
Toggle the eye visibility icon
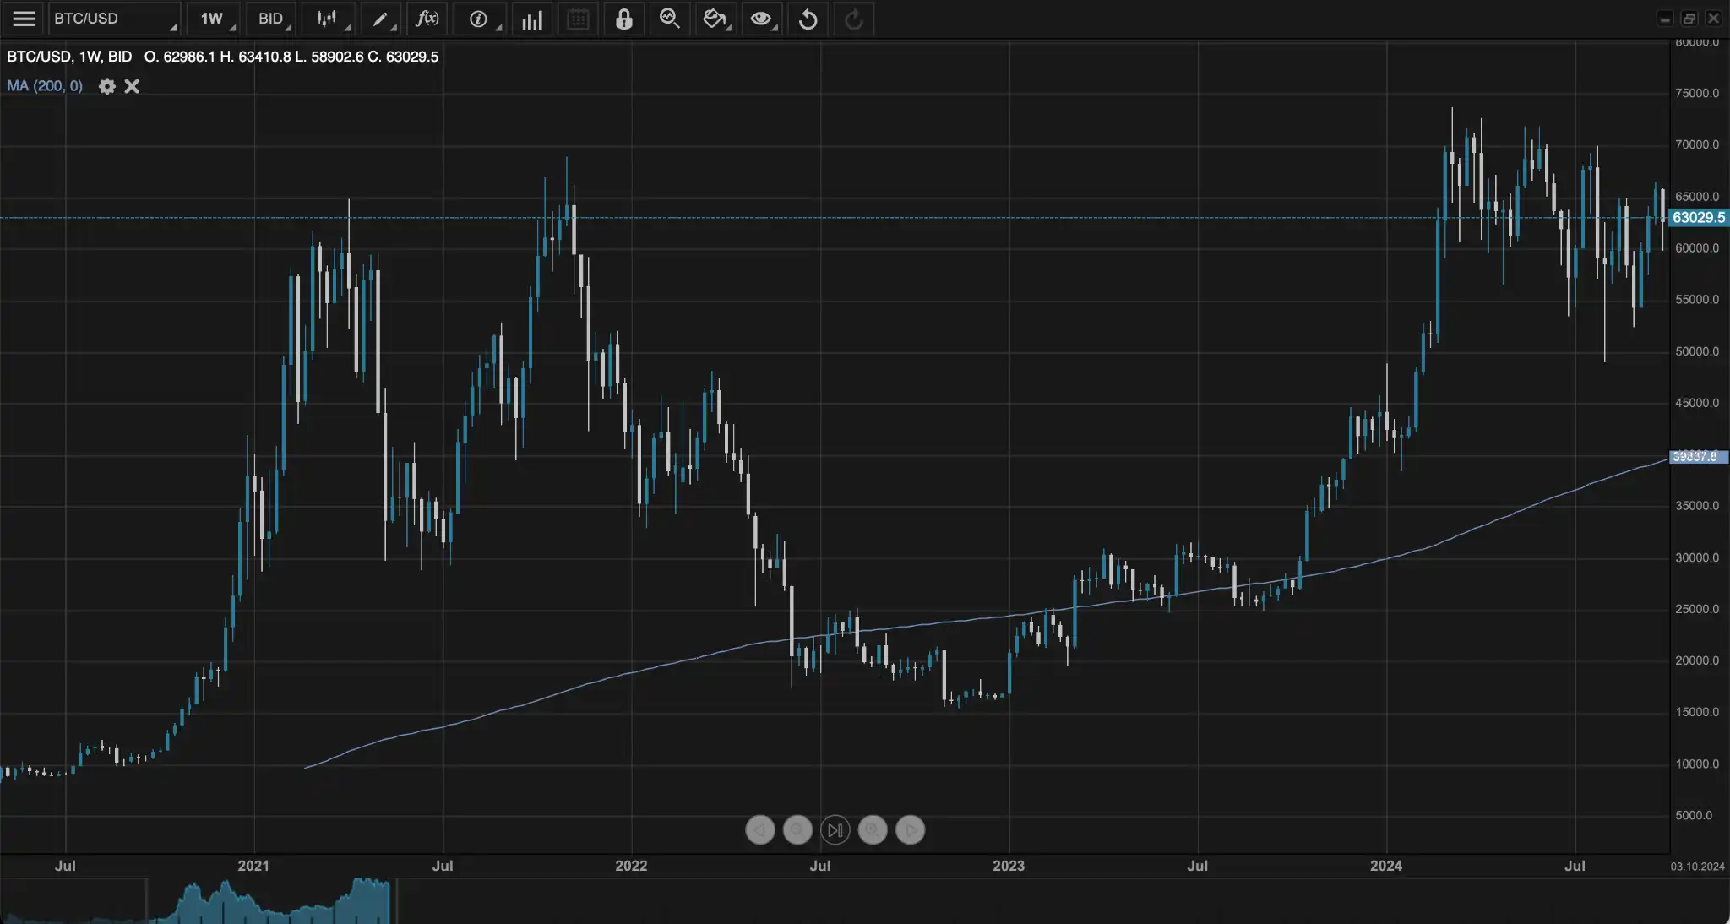pyautogui.click(x=761, y=19)
